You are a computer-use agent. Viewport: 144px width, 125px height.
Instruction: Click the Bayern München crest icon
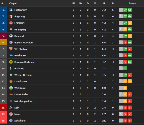tap(11, 42)
